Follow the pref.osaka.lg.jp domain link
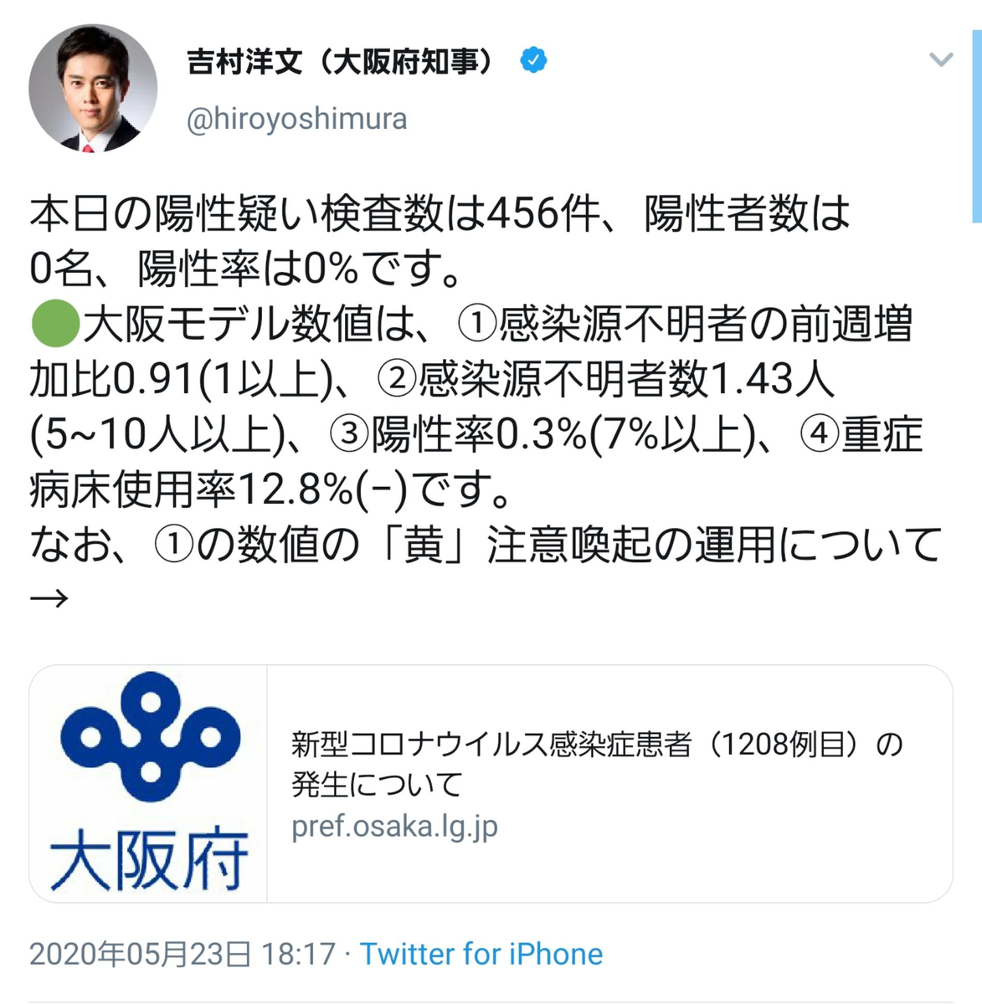The height and width of the screenshot is (1004, 982). click(x=394, y=827)
